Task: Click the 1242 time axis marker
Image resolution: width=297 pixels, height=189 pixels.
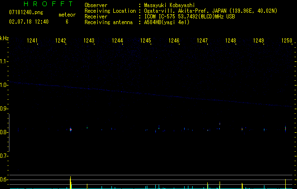Action: [60, 41]
